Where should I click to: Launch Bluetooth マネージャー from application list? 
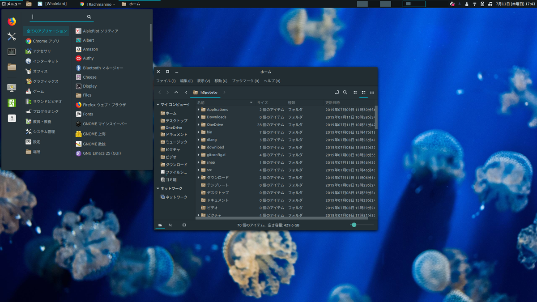[x=102, y=68]
